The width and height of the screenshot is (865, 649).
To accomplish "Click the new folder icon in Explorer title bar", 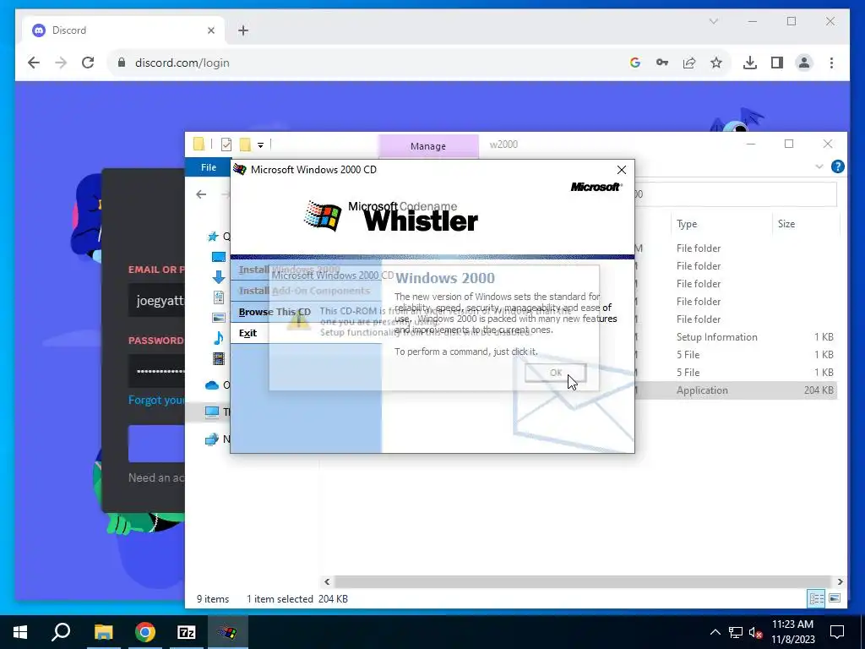I will pyautogui.click(x=245, y=145).
